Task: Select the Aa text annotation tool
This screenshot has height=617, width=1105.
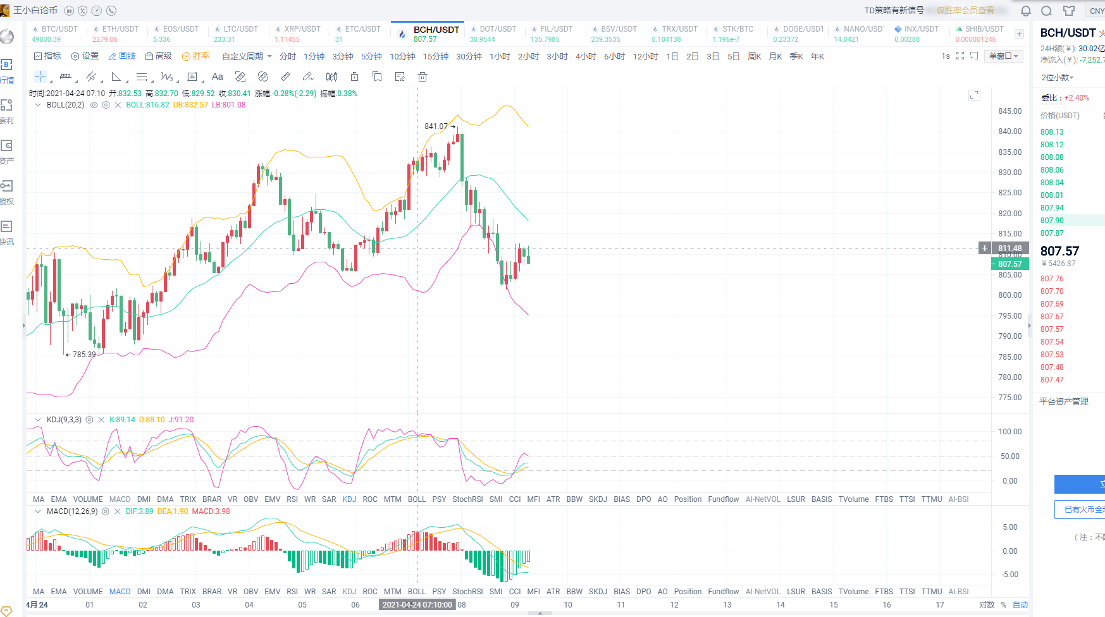Action: pos(218,76)
